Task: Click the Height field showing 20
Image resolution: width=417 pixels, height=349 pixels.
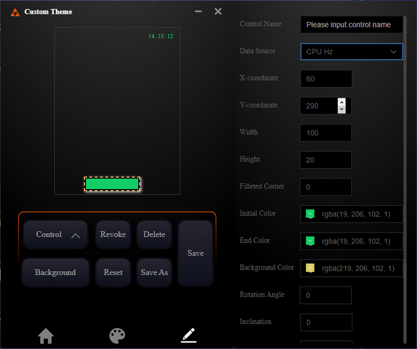Action: (326, 160)
